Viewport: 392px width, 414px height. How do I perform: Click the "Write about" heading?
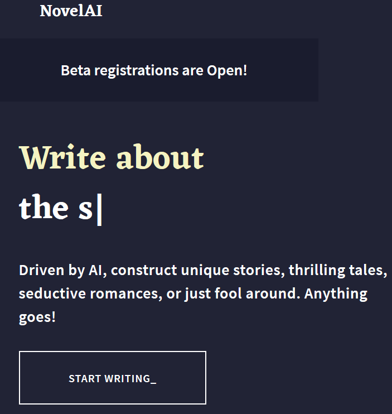[x=112, y=158]
